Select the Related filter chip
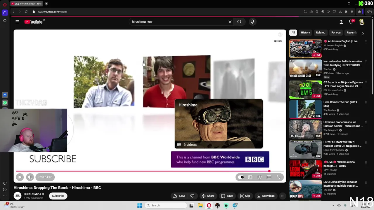The width and height of the screenshot is (374, 210). coord(321,33)
